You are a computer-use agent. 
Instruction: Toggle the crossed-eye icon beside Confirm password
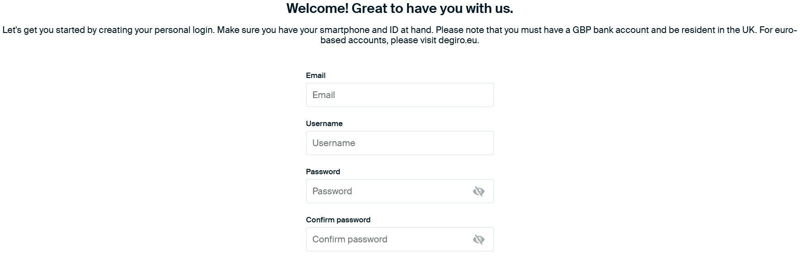pyautogui.click(x=478, y=239)
